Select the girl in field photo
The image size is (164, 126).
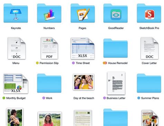pyautogui.click(x=50, y=119)
